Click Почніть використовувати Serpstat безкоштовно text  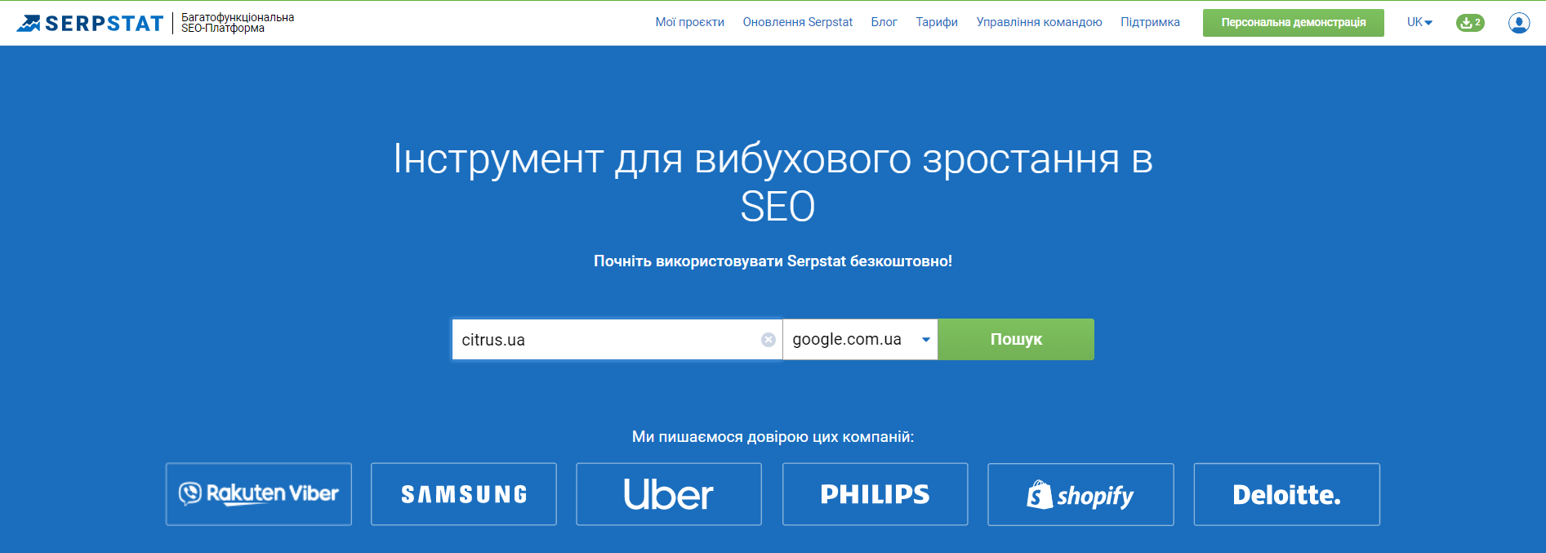(x=773, y=261)
